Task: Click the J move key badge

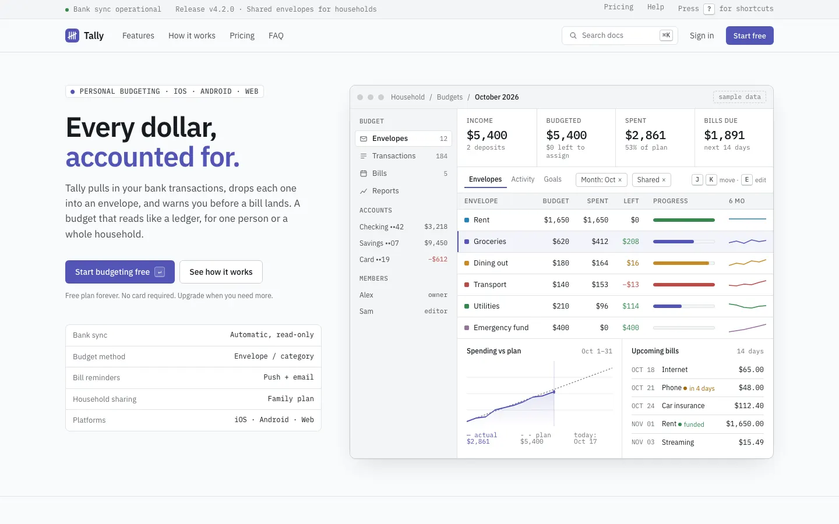Action: [x=697, y=179]
